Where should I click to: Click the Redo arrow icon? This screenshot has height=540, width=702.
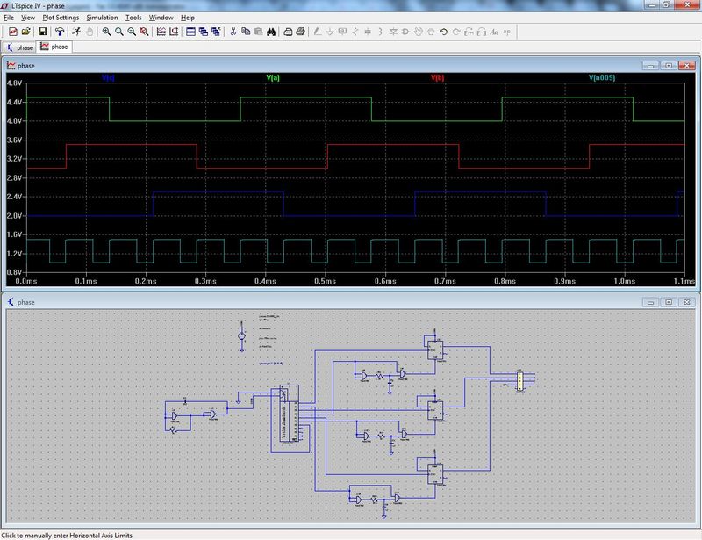[455, 32]
